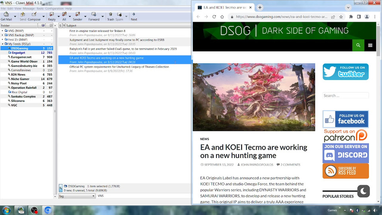Screen dimensions: 382x215
Task: Open the Reply dropdown arrow
Action: click(x=58, y=17)
